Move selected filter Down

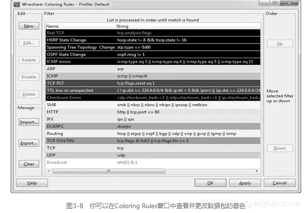(x=280, y=148)
